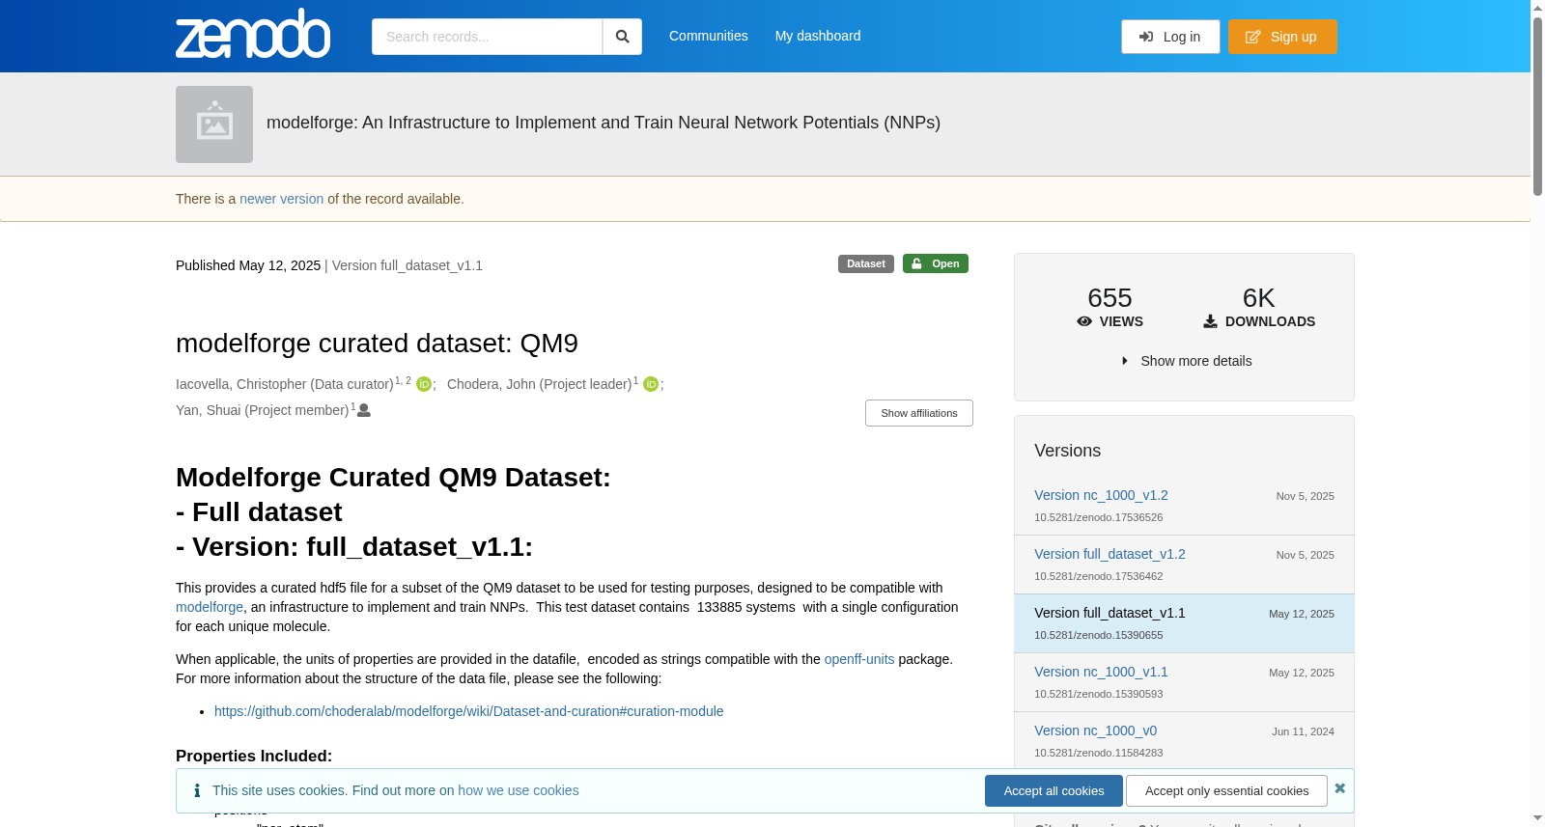Click the Zenodo logo
This screenshot has width=1545, height=827.
pos(253,34)
